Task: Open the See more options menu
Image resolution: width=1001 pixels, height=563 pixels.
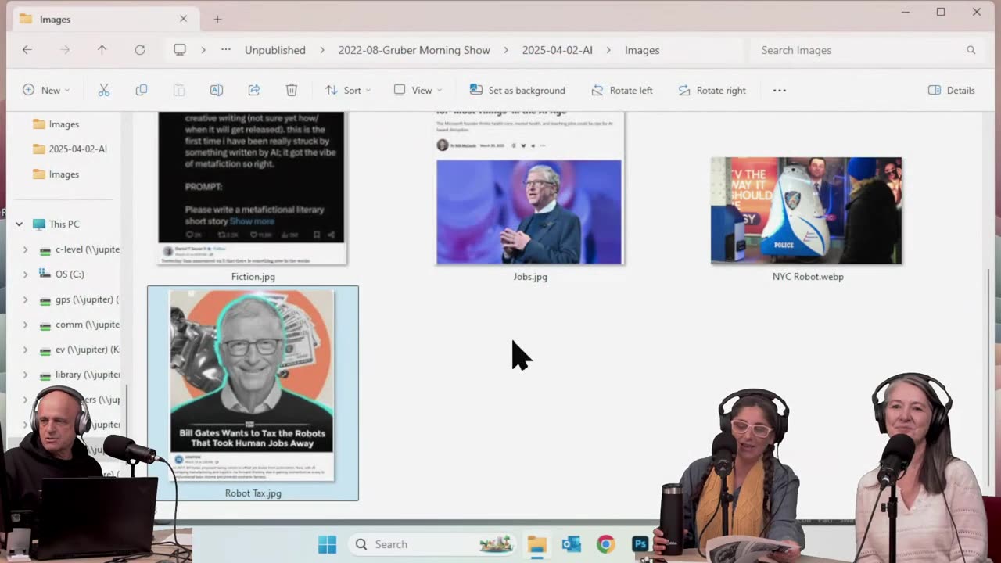Action: (780, 91)
